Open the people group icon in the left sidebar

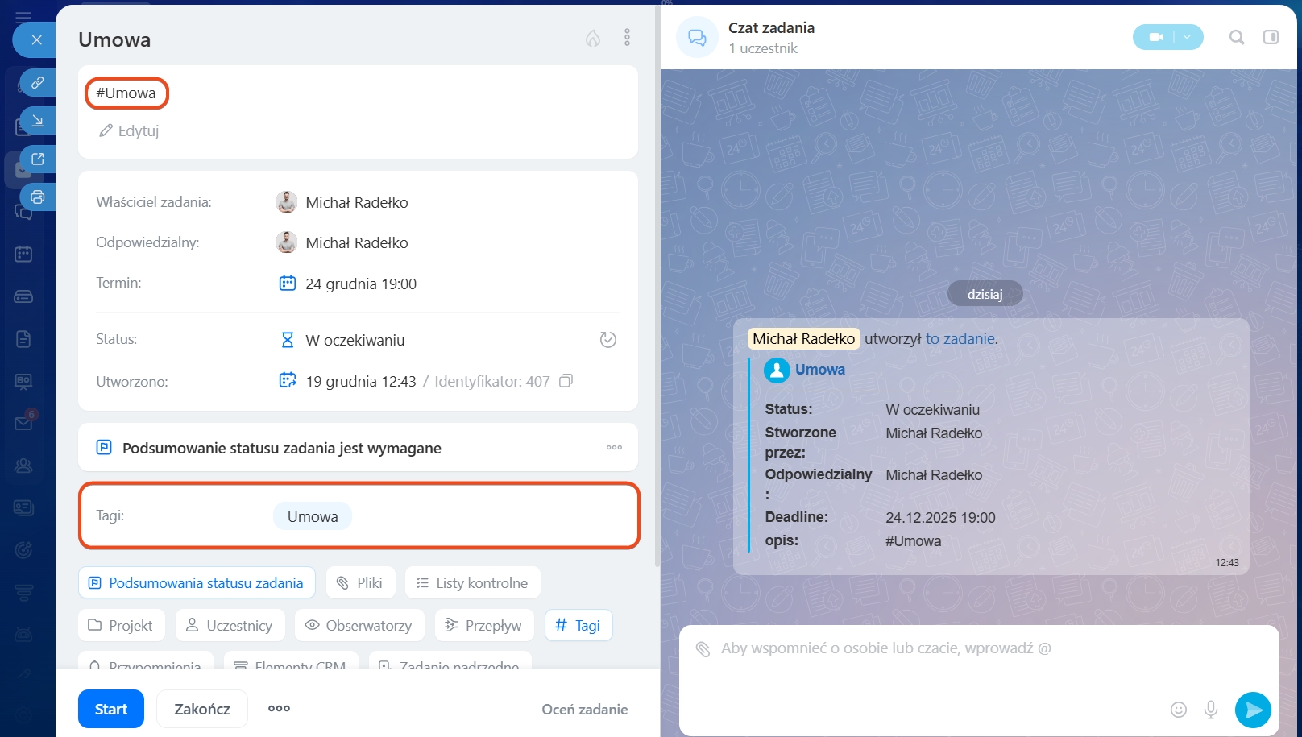[x=23, y=466]
